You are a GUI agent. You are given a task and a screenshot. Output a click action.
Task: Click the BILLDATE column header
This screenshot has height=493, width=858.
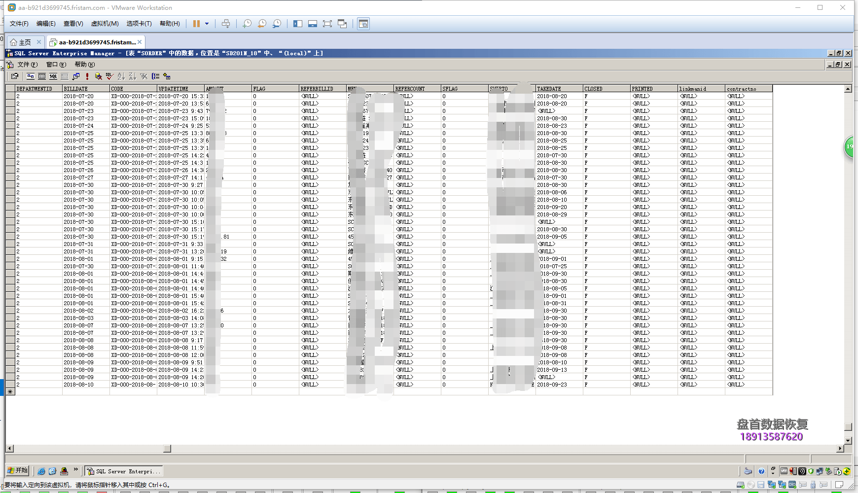[86, 89]
